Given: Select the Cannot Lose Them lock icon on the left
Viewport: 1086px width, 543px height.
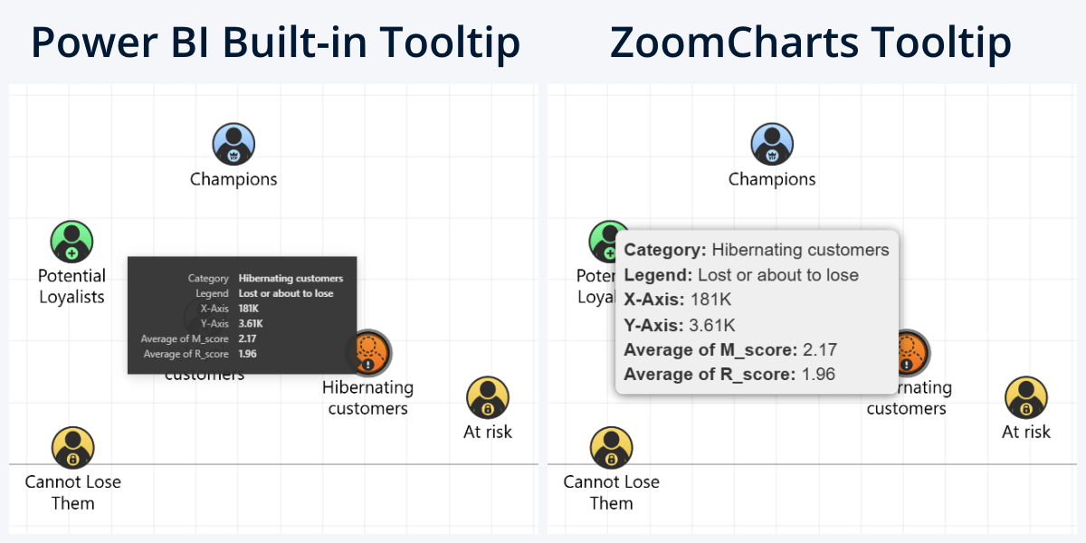Looking at the screenshot, I should pyautogui.click(x=72, y=446).
